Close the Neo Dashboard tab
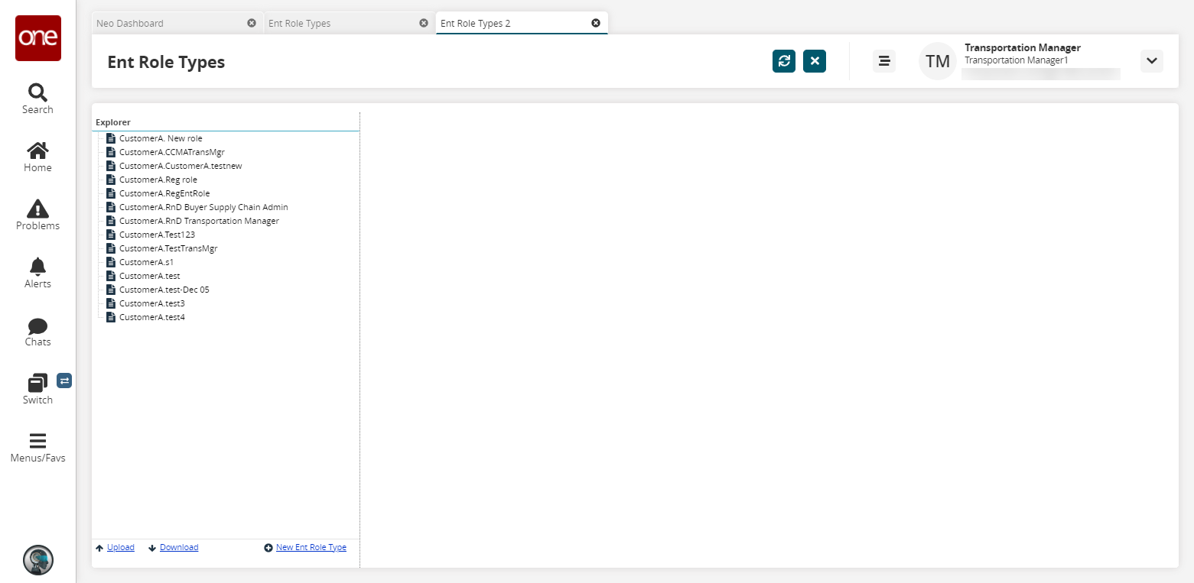This screenshot has width=1194, height=583. tap(252, 23)
